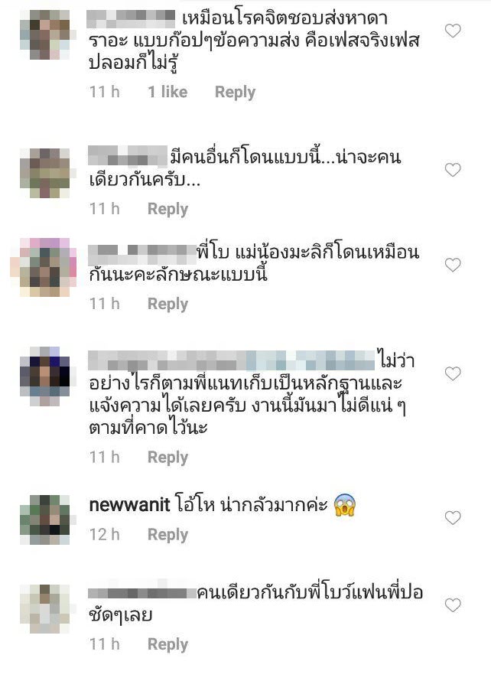Open first commenter's blurred avatar
Screen dimensions: 491x681
point(45,34)
